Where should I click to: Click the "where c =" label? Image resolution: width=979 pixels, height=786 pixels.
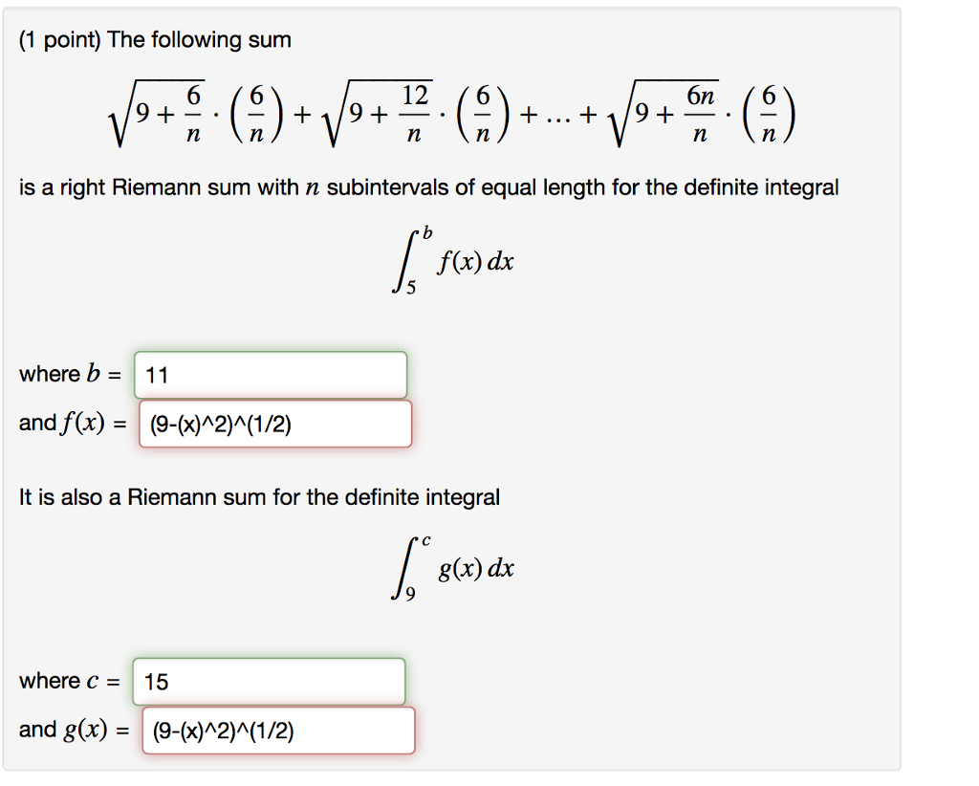(x=70, y=682)
